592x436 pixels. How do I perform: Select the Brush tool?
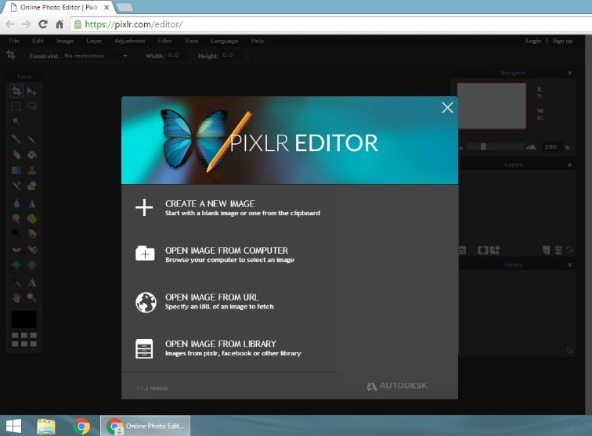(x=31, y=139)
